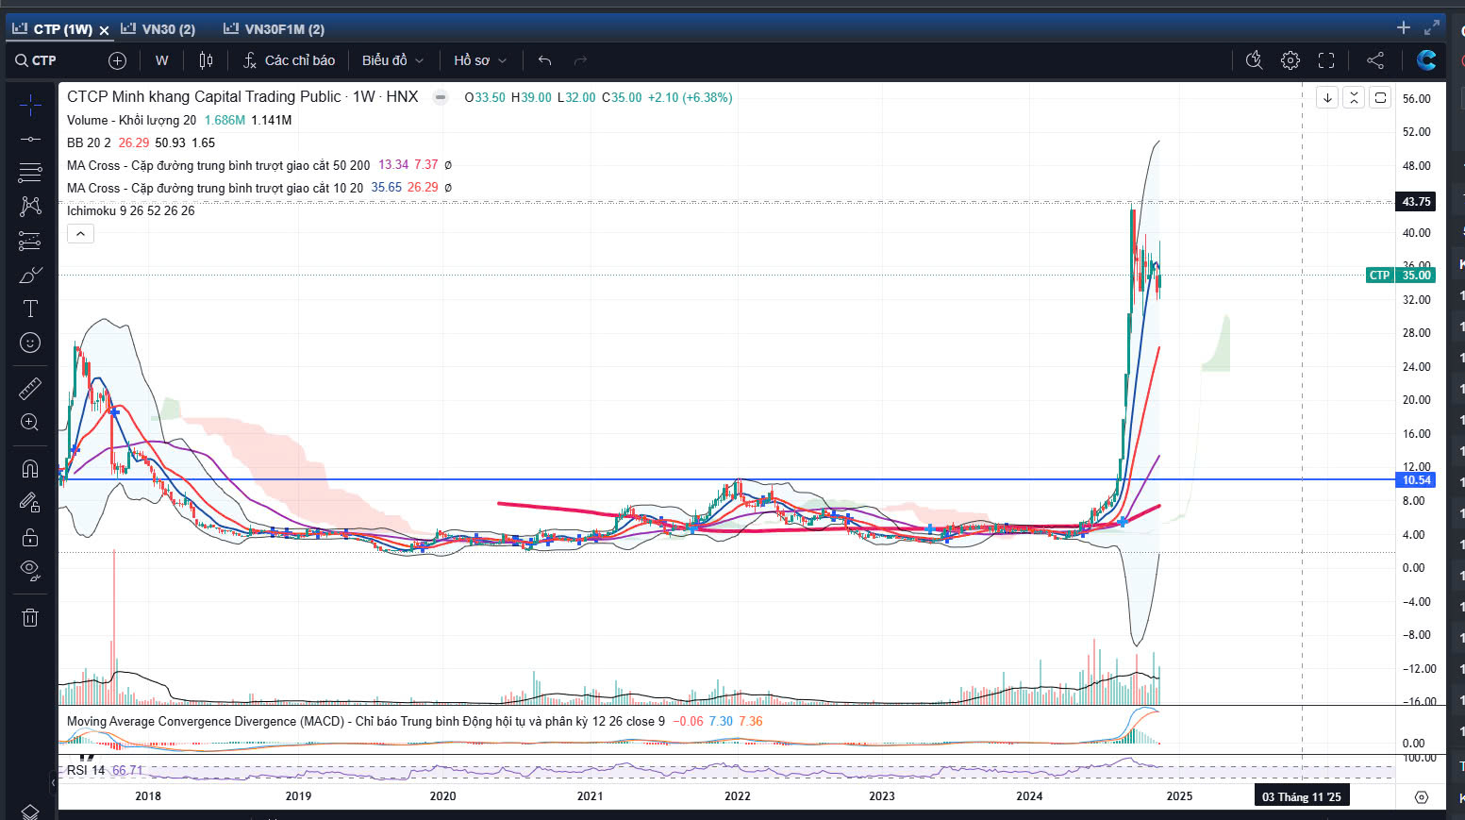Click the 10.54 horizontal line price label
The image size is (1465, 820).
[x=1416, y=480]
